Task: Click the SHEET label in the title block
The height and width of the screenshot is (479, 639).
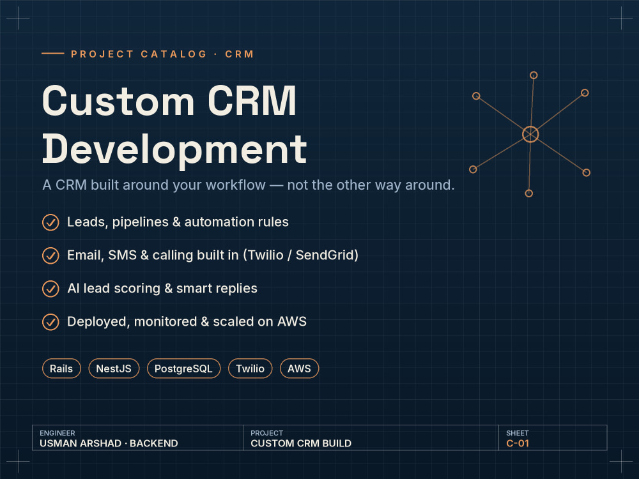Action: 517,433
